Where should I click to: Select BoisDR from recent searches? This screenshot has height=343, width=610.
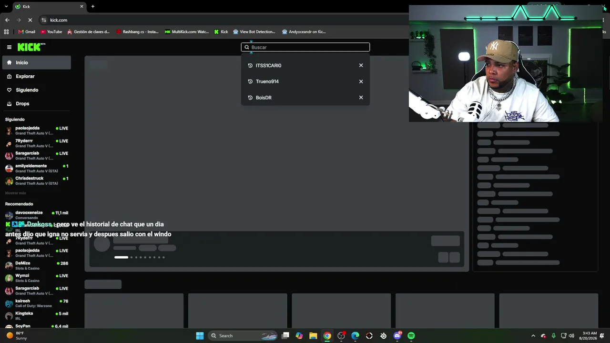click(264, 98)
